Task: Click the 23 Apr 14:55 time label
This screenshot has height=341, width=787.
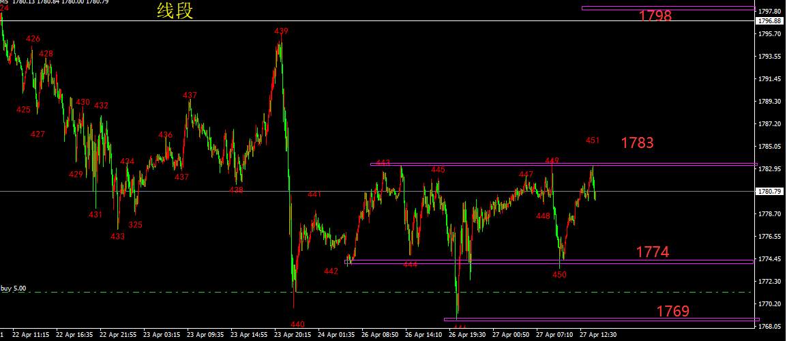Action: 250,334
